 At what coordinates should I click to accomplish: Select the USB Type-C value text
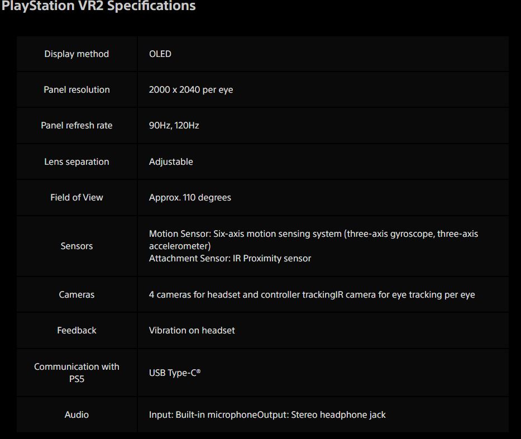(x=175, y=373)
